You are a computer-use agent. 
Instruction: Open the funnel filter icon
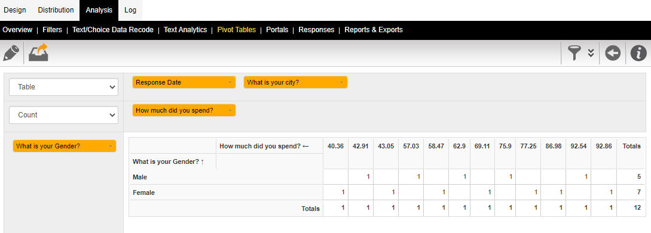click(574, 54)
